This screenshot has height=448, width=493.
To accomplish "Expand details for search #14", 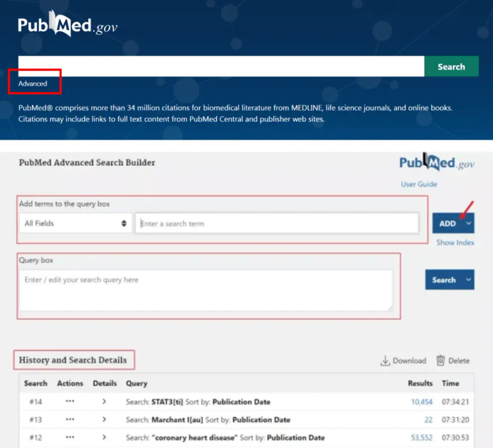I will pos(104,402).
